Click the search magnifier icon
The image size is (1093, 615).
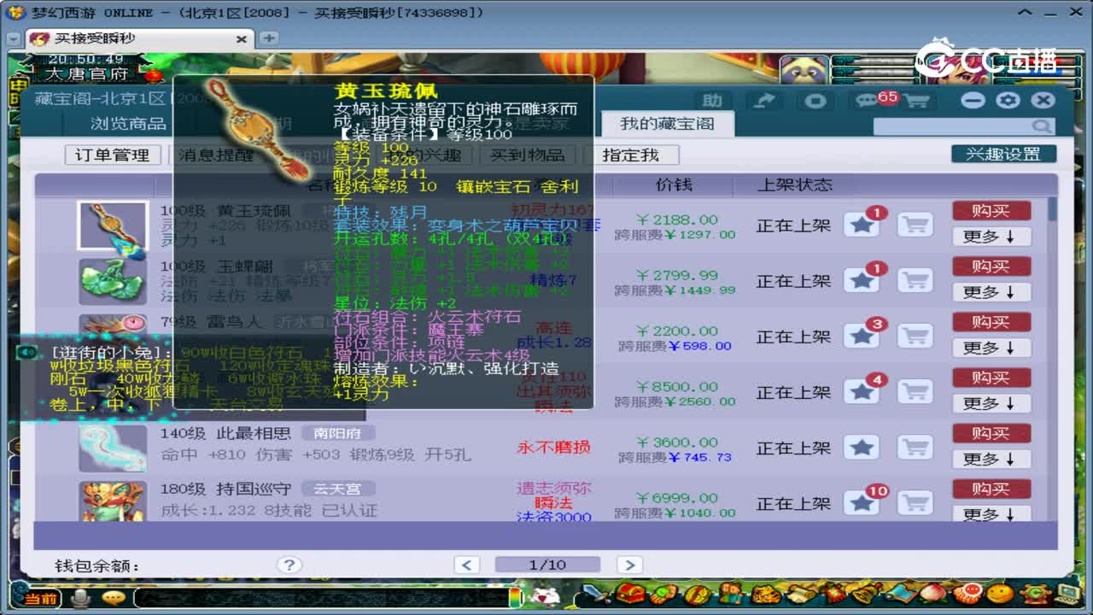(x=1042, y=126)
